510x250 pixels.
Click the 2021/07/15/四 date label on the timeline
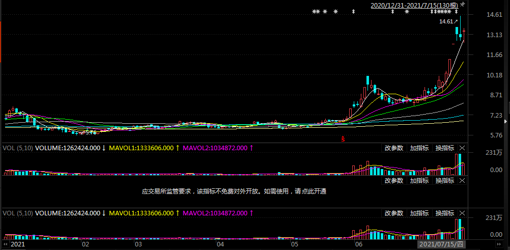click(x=442, y=244)
